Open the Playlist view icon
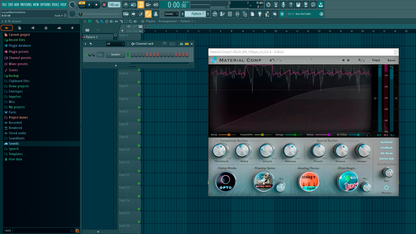Viewport: 416px width, 234px height. 215,14
